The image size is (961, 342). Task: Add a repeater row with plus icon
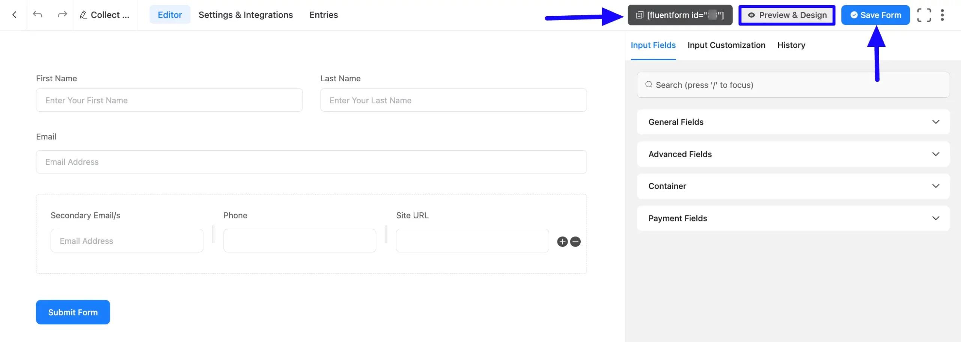[562, 242]
